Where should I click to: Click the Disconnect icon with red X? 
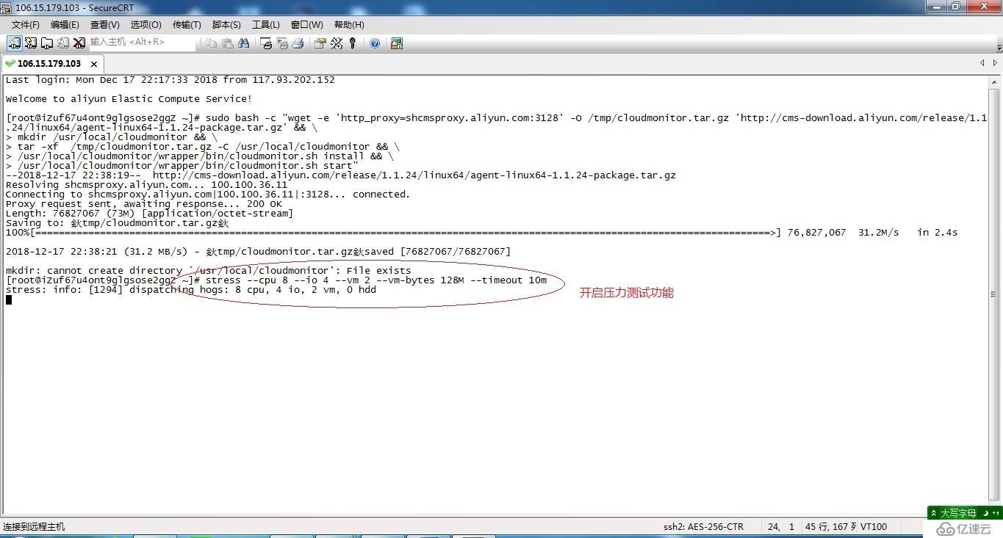coord(79,43)
